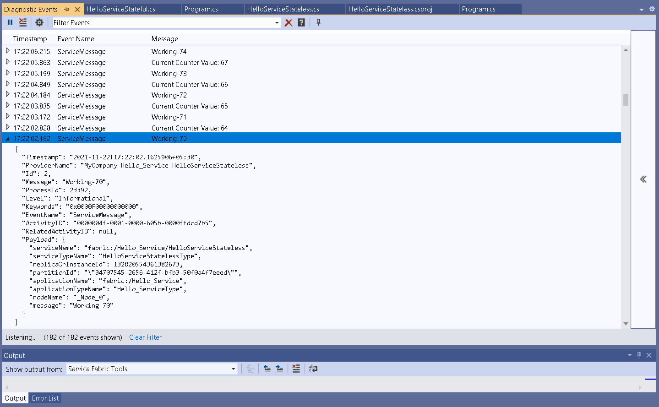659x407 pixels.
Task: Open the Filter Events dropdown list
Action: click(277, 22)
